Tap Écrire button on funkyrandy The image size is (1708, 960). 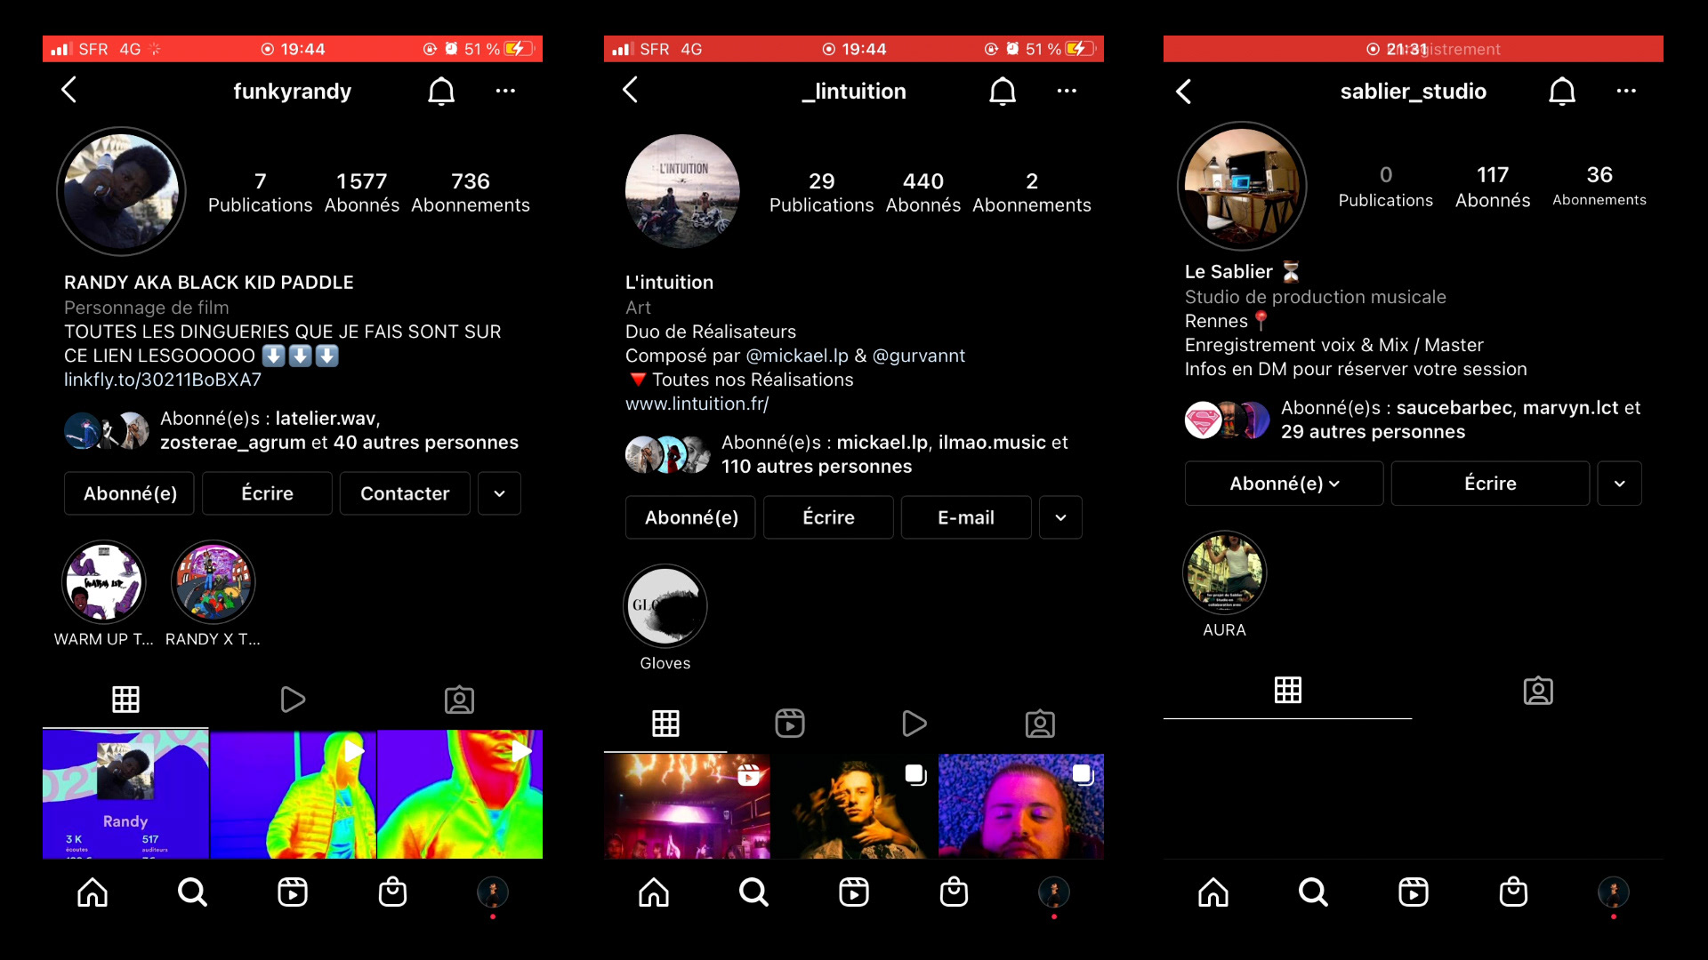(x=267, y=493)
